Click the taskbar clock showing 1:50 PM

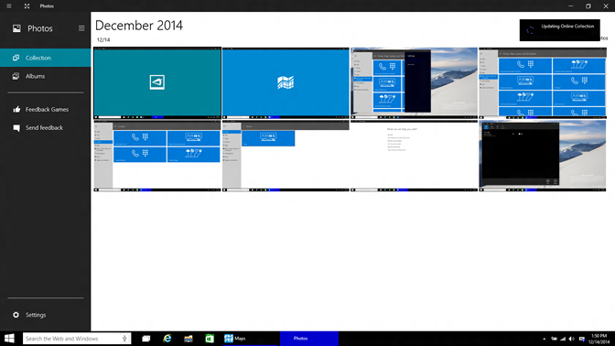[x=599, y=339]
